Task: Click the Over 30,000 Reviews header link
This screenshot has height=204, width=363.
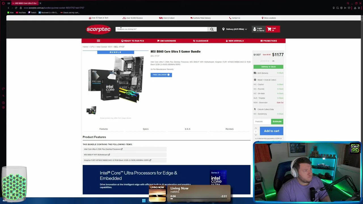Action: tap(133, 18)
